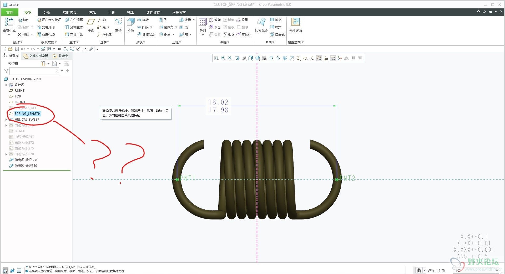Open the 形状 group dropdown
This screenshot has height=274, width=505.
point(141,42)
